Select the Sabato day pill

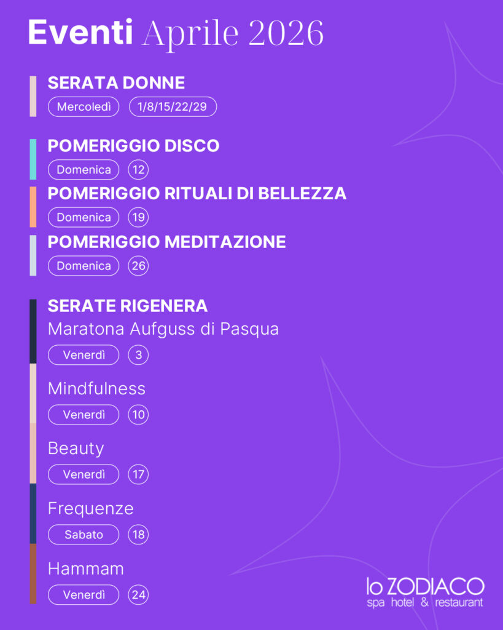tap(84, 535)
